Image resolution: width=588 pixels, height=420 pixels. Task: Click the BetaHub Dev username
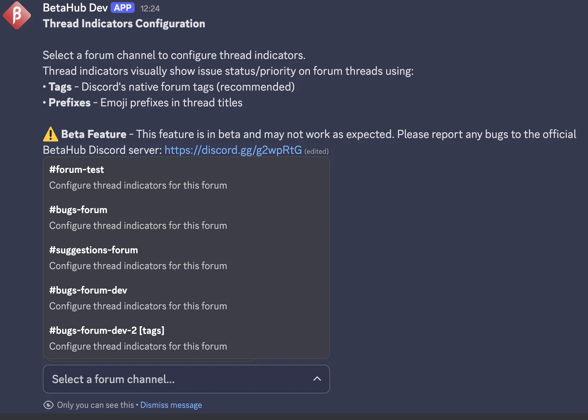[x=74, y=7]
